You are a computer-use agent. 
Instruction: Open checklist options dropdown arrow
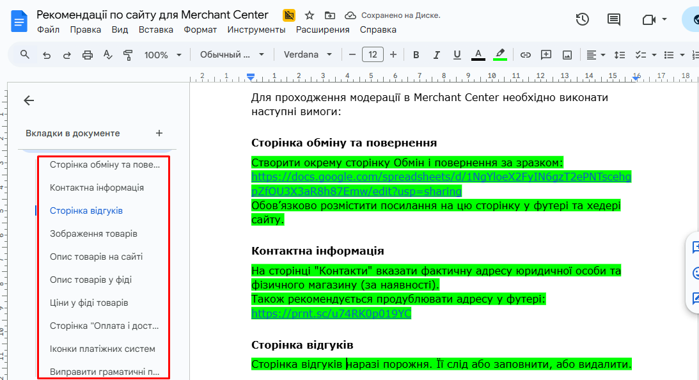pos(654,55)
